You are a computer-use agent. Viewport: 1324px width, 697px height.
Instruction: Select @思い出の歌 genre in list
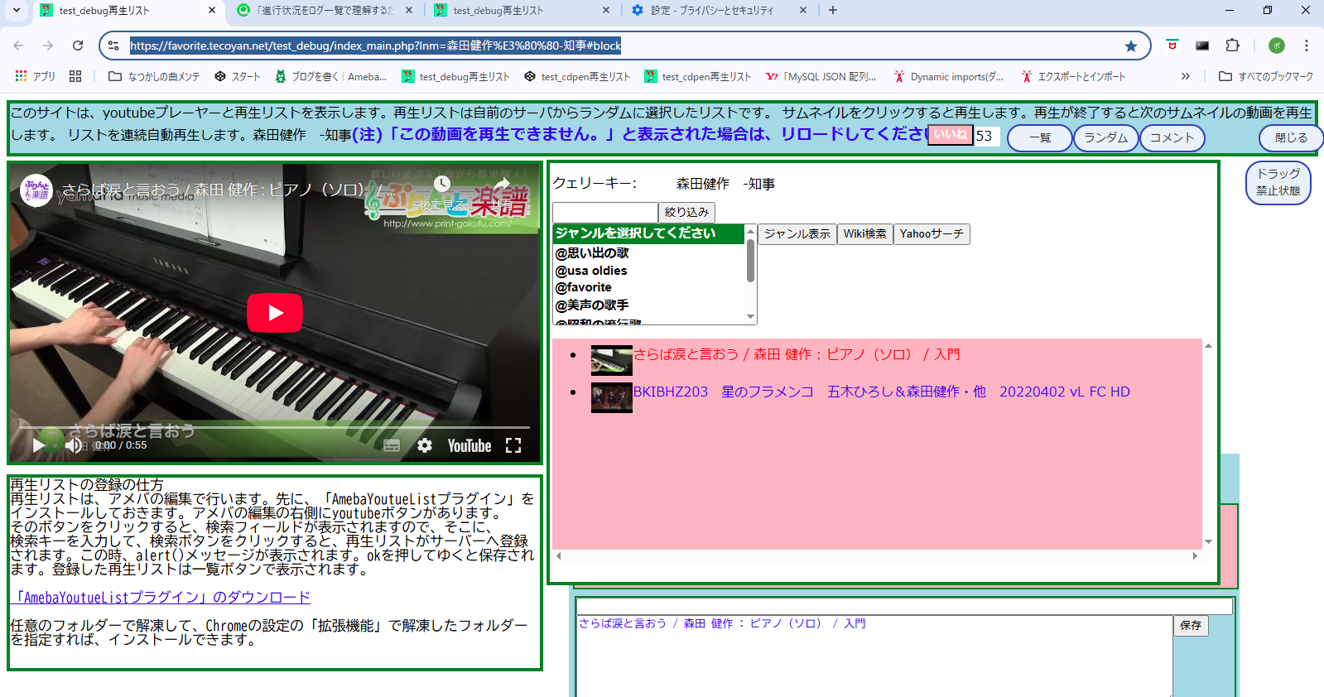[x=649, y=253]
